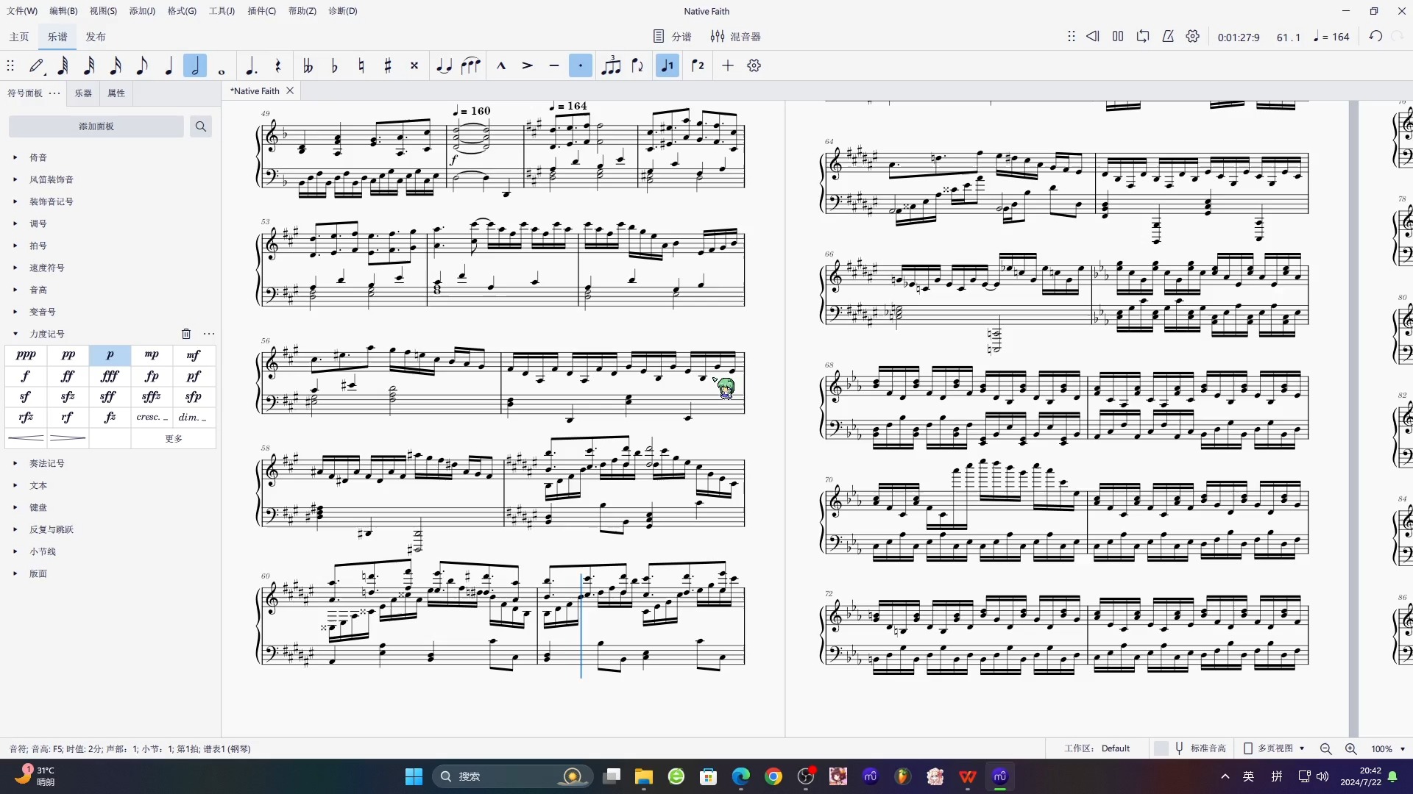
Task: Switch to the 发布 tab
Action: [x=96, y=37]
